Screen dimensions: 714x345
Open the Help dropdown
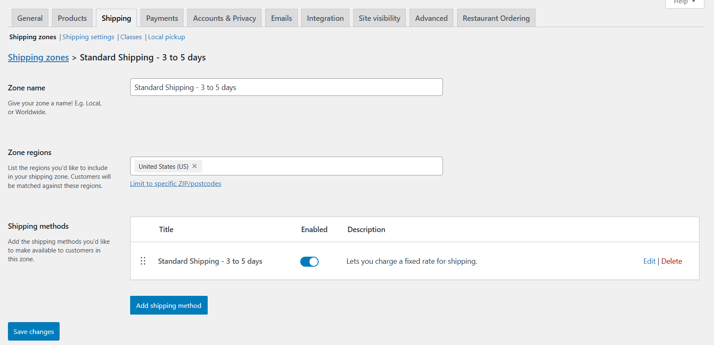click(684, 2)
